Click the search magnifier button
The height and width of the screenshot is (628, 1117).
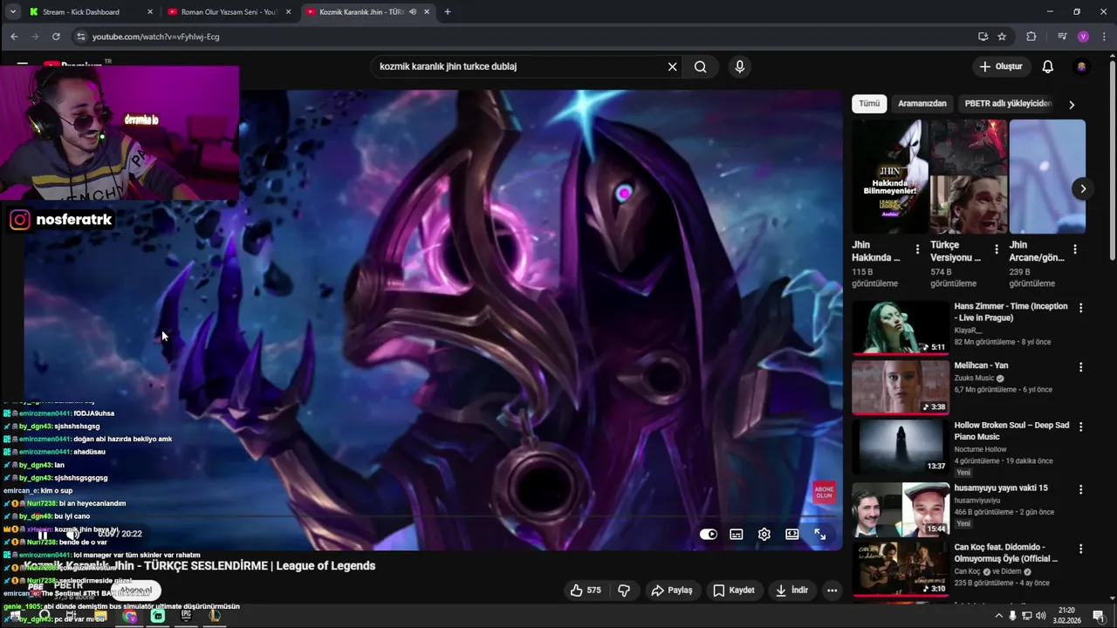[x=700, y=66]
